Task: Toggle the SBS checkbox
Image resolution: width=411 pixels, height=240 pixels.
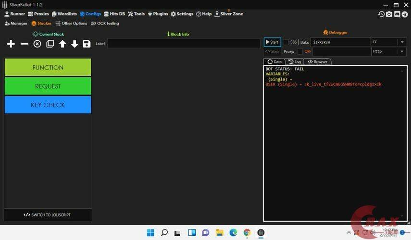Action: coord(286,42)
